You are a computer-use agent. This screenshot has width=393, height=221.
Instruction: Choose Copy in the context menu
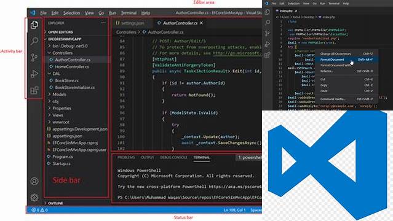(x=346, y=85)
